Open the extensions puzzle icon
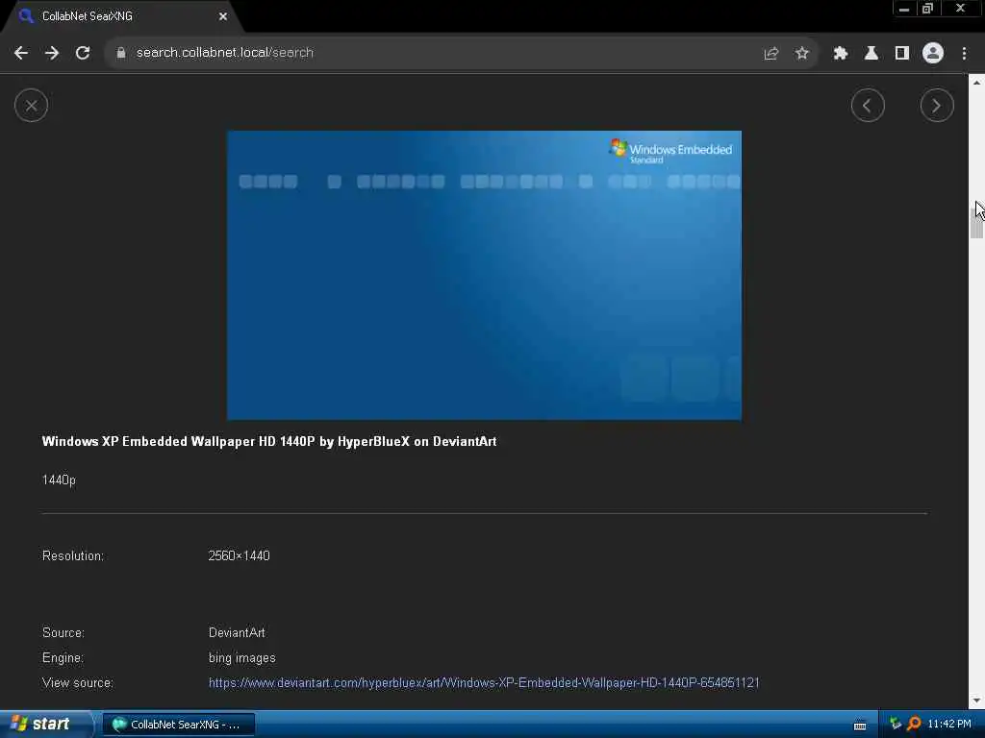985x738 pixels. point(841,54)
